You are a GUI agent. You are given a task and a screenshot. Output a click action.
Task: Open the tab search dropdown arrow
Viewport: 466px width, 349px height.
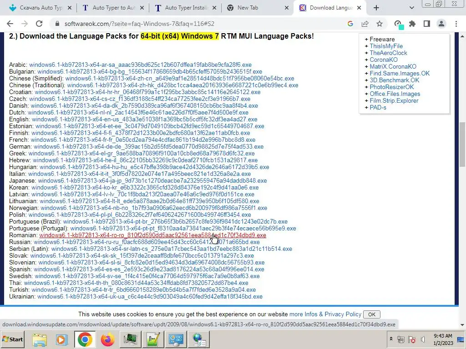tap(411, 8)
